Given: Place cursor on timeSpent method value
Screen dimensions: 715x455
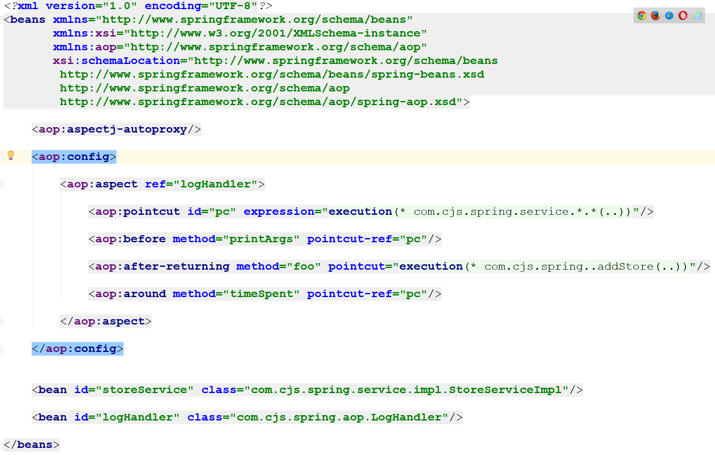Looking at the screenshot, I should [261, 294].
